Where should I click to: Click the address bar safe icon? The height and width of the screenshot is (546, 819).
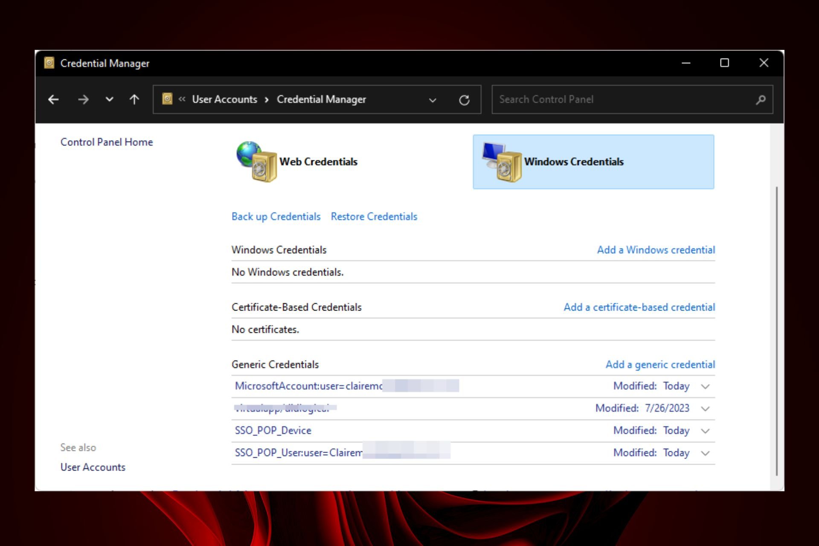[167, 99]
